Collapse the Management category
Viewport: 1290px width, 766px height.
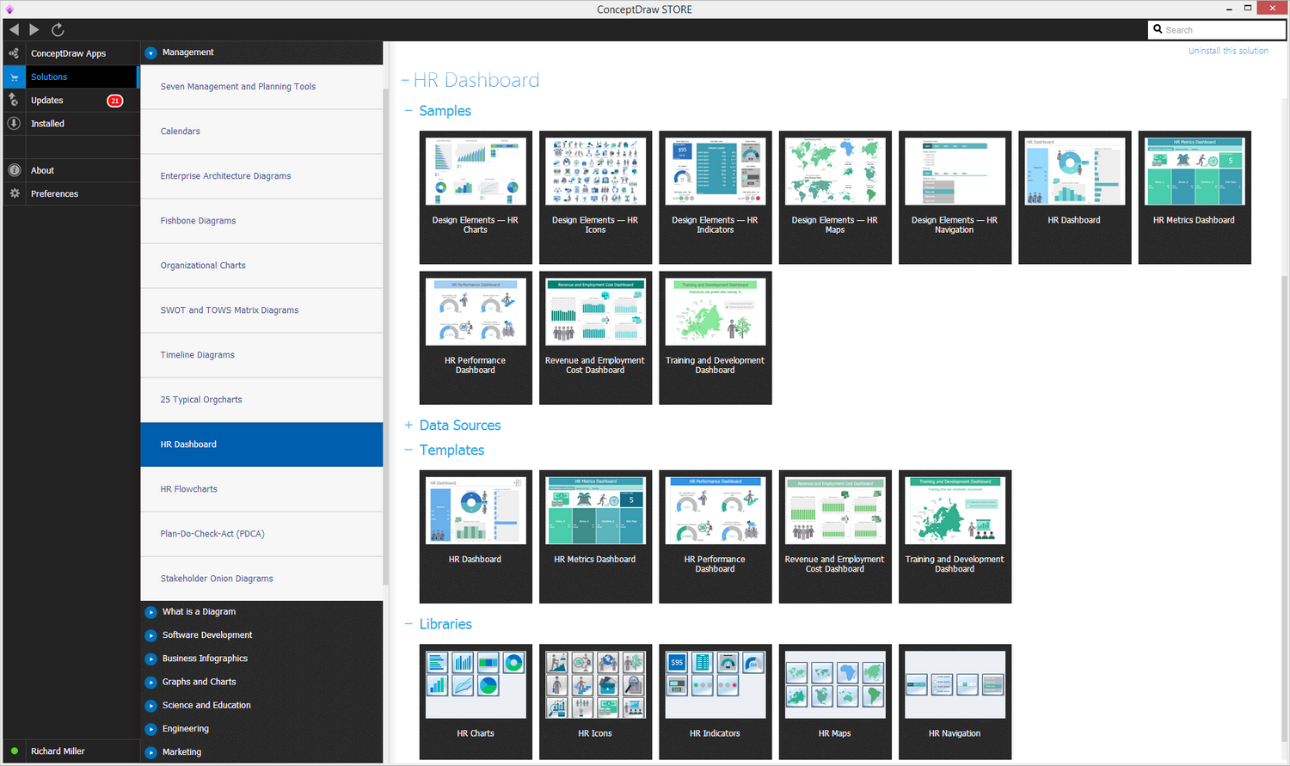click(x=150, y=52)
